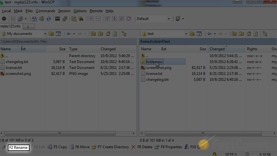Click F7 Create Directory button

point(110,147)
